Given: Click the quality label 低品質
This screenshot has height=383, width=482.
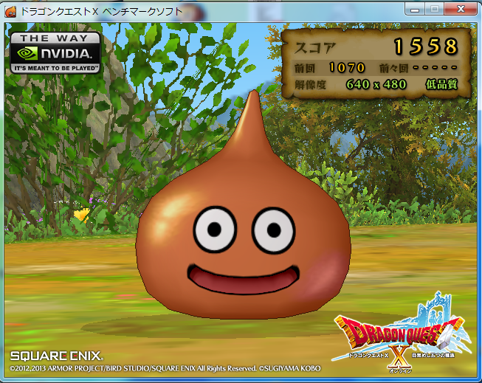Looking at the screenshot, I should coord(441,84).
